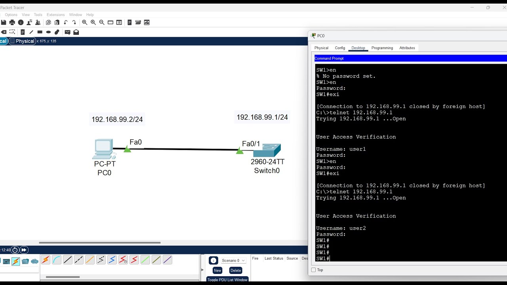Choose the copper straight-through black cable

coord(68,260)
